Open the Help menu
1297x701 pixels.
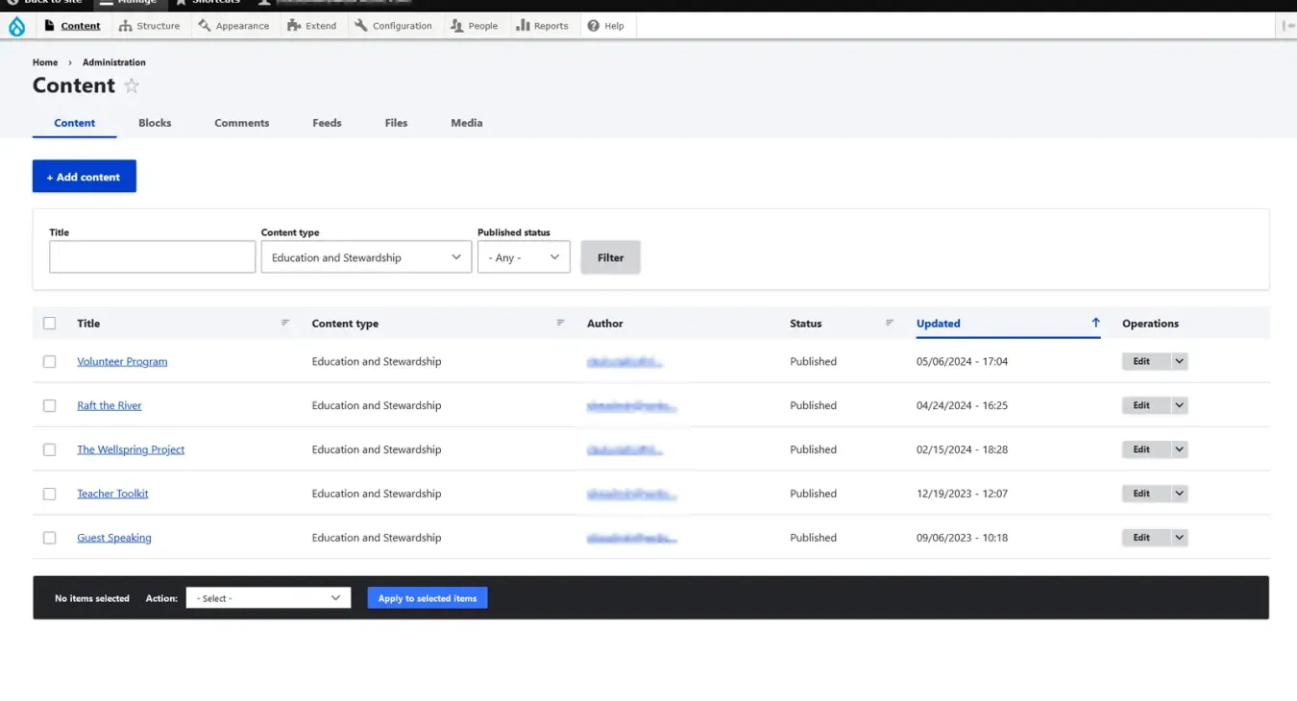606,26
